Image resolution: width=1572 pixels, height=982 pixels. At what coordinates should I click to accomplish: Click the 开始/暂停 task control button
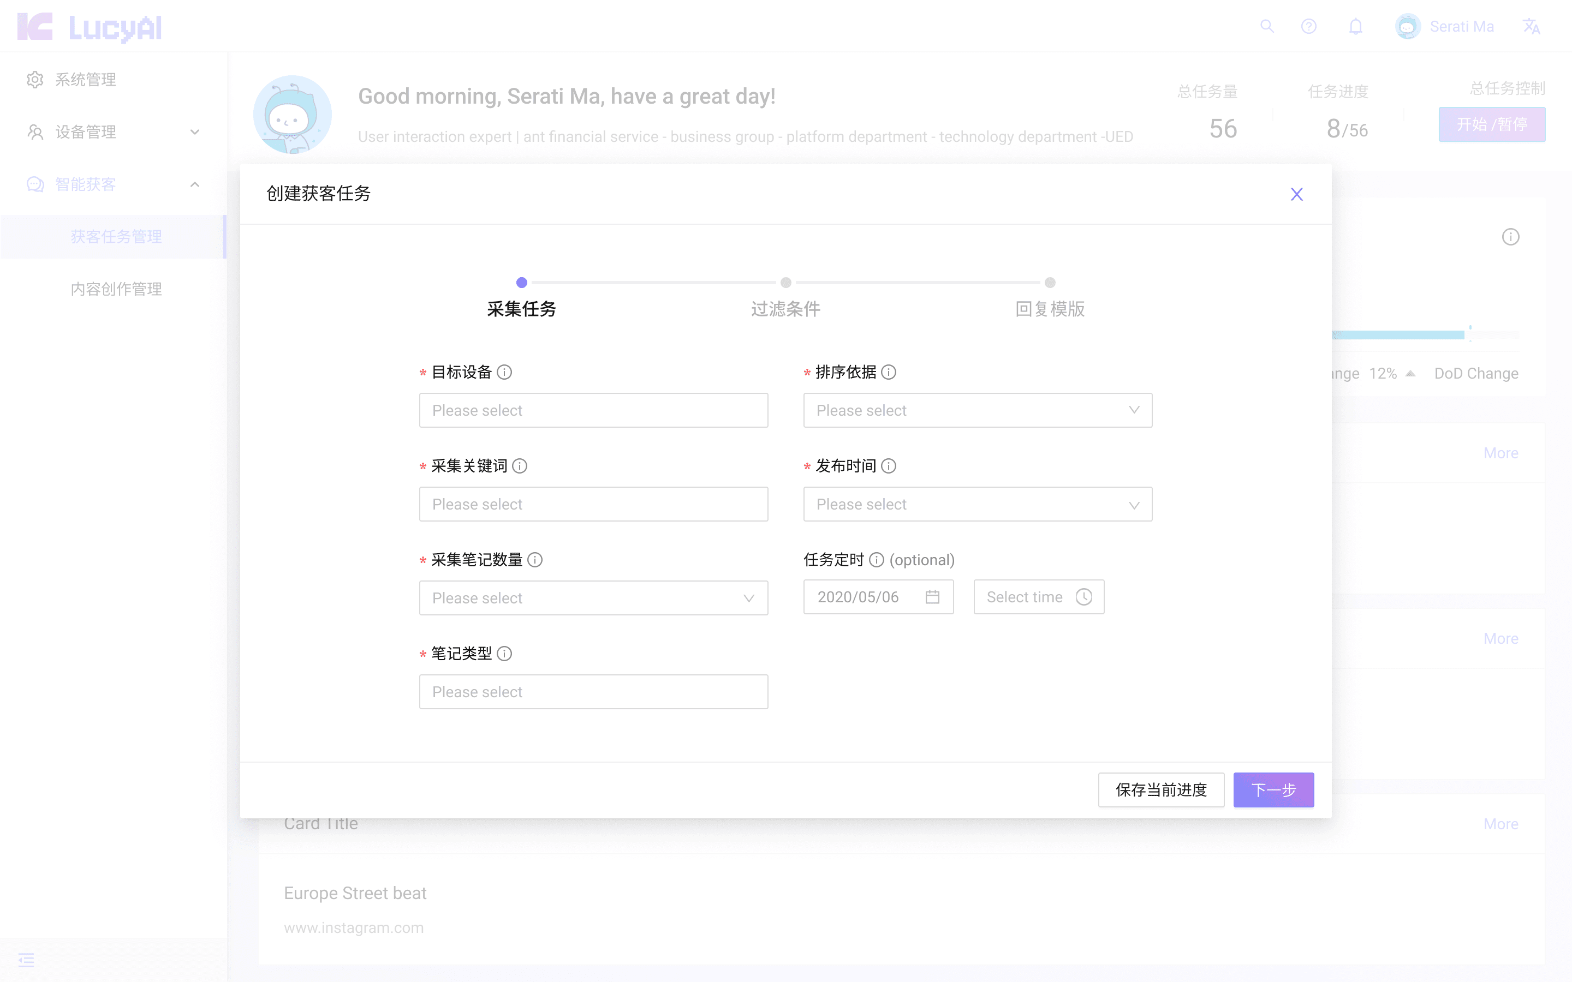(x=1492, y=124)
